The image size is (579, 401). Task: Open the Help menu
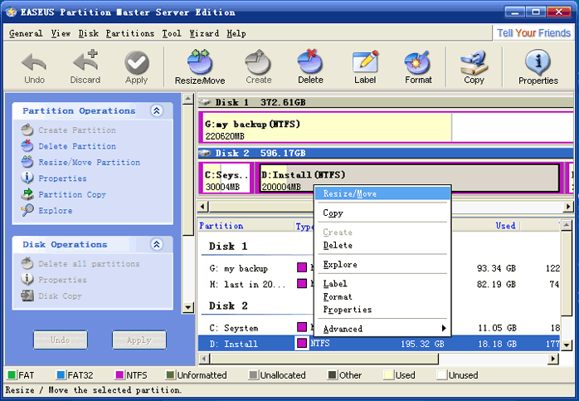[x=236, y=33]
